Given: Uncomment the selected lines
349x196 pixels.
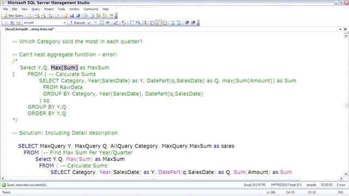Looking at the screenshot, I should point(179,23).
